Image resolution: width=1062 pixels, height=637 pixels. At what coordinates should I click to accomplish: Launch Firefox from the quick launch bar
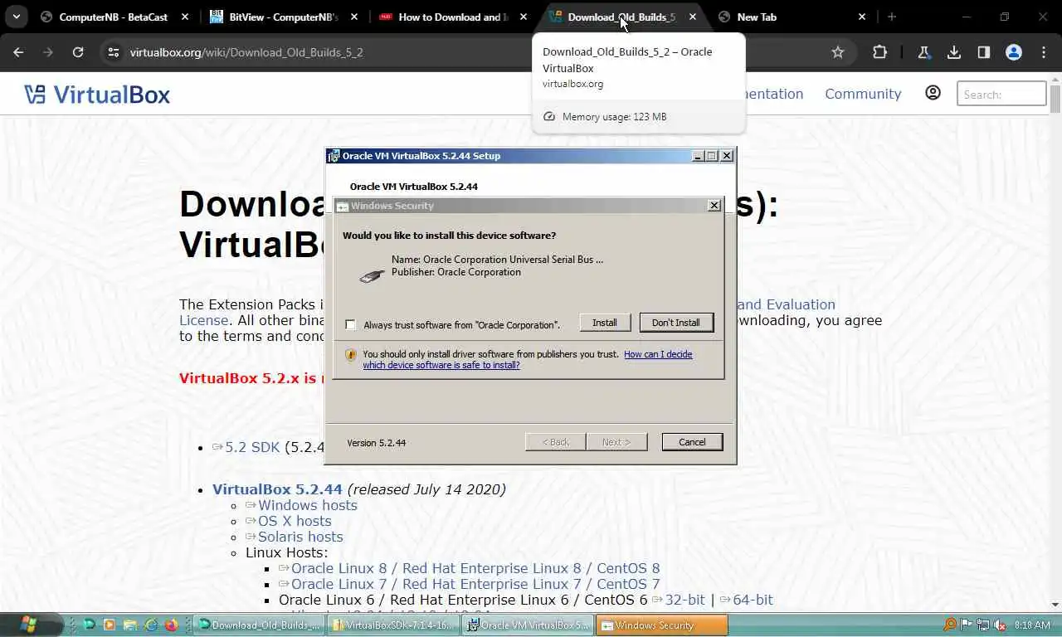tap(172, 625)
